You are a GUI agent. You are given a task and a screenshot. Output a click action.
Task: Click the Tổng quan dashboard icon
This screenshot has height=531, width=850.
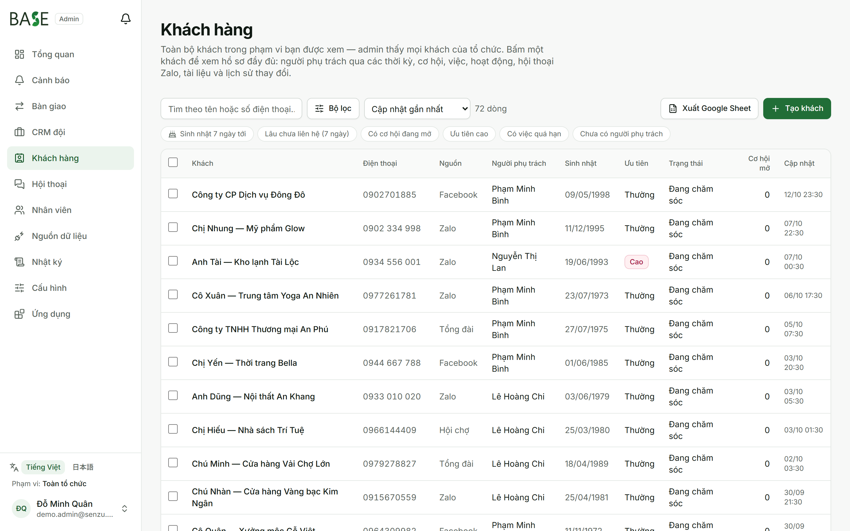pos(19,54)
